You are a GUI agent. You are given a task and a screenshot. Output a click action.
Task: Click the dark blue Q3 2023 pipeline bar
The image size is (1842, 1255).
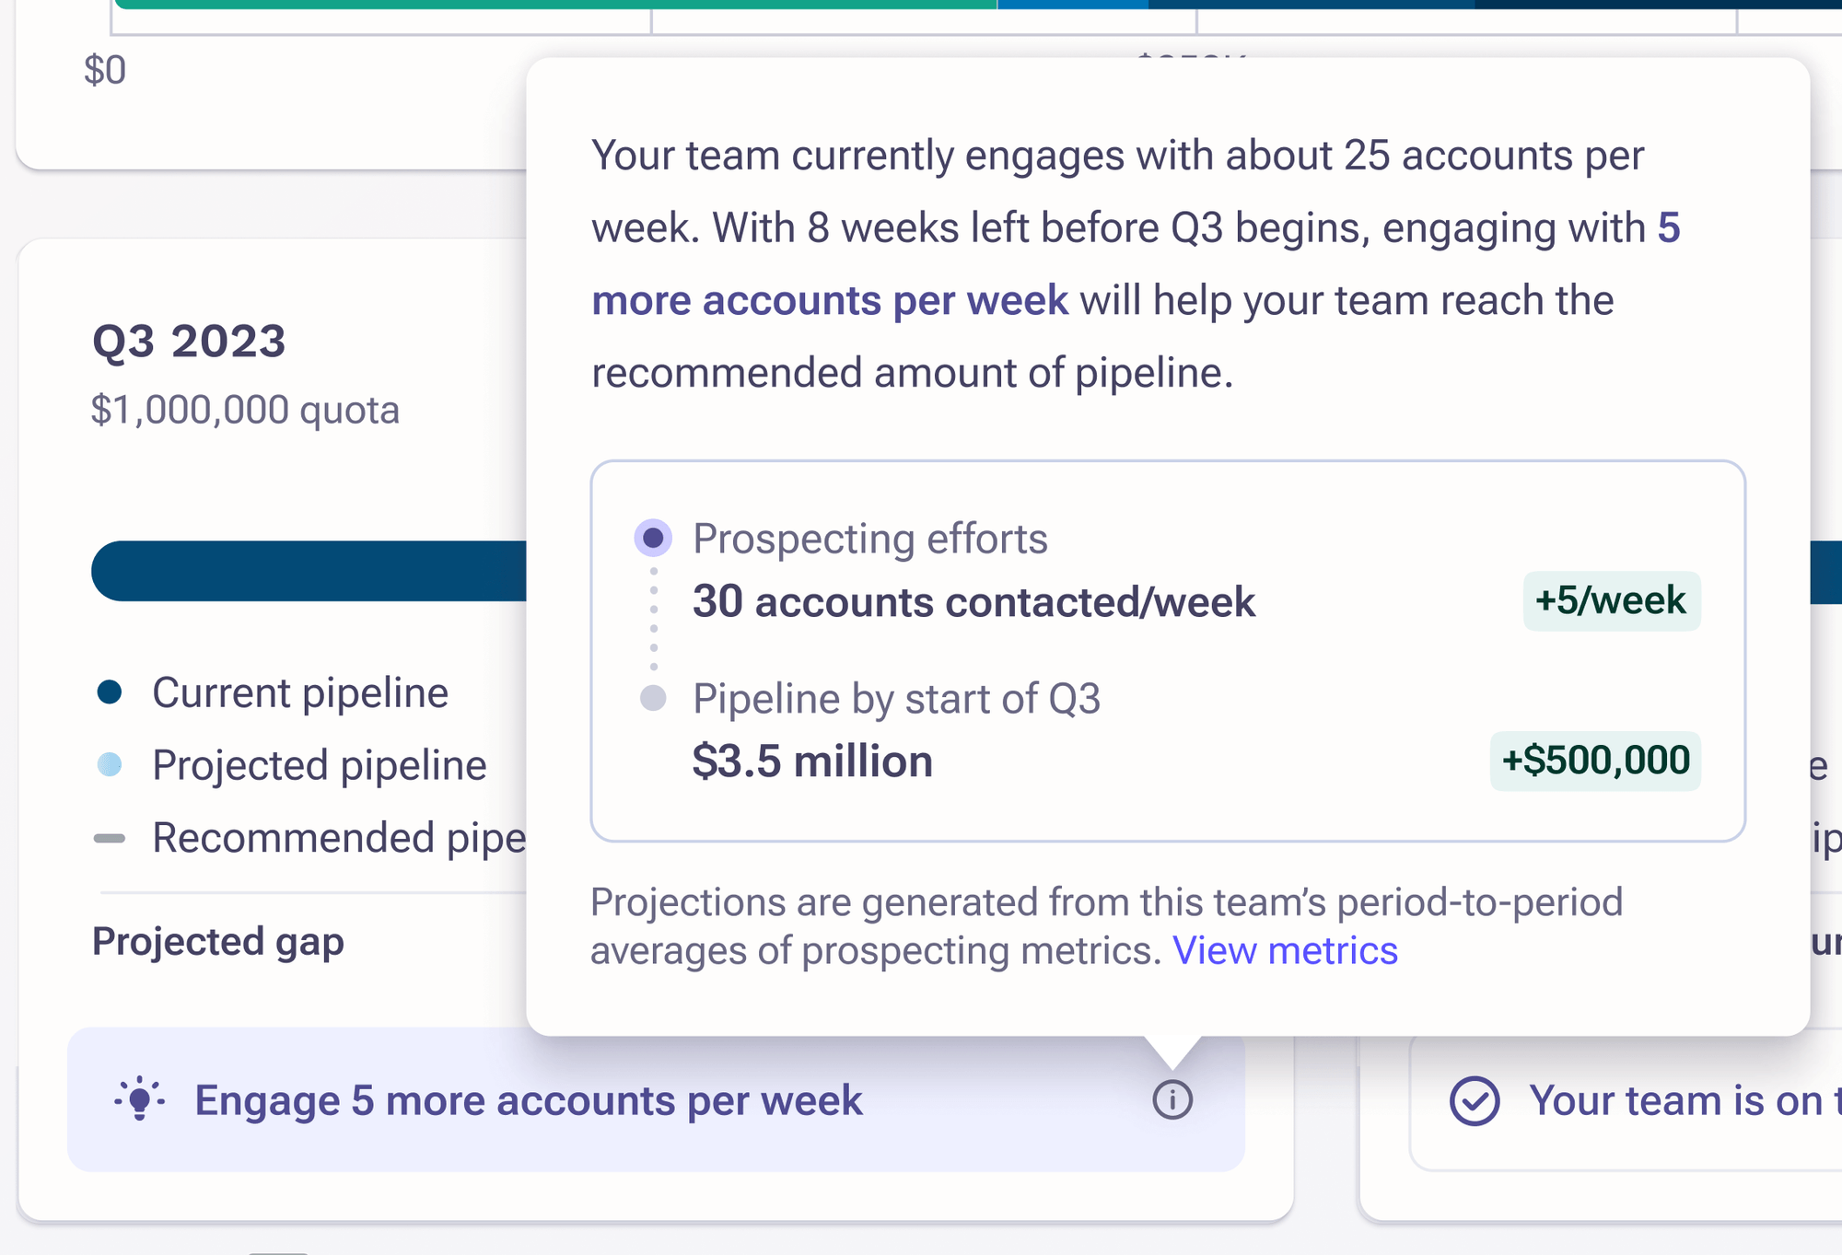tap(309, 571)
